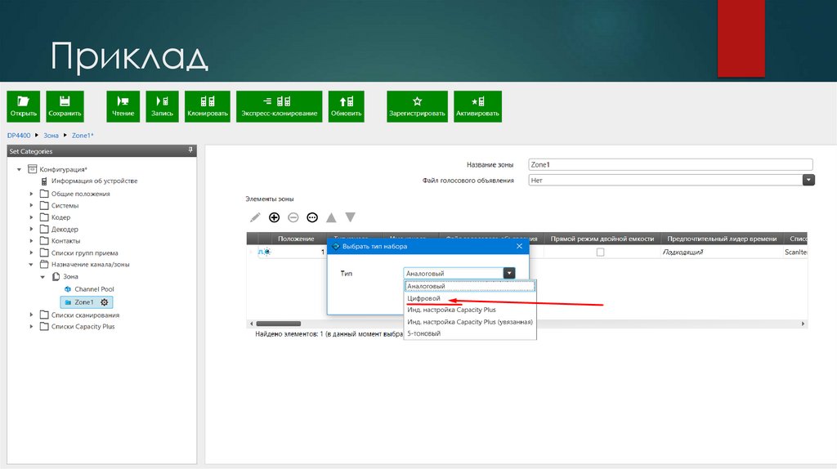The width and height of the screenshot is (837, 469).
Task: Click the Активировать toolbar button
Action: [x=477, y=106]
